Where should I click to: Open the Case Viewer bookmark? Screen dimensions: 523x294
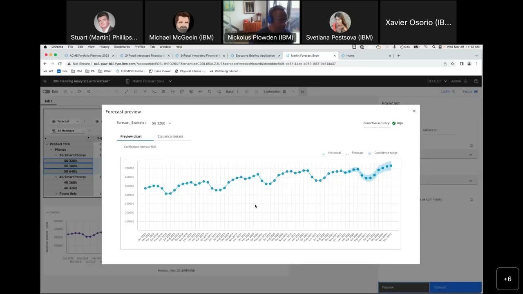coord(160,71)
